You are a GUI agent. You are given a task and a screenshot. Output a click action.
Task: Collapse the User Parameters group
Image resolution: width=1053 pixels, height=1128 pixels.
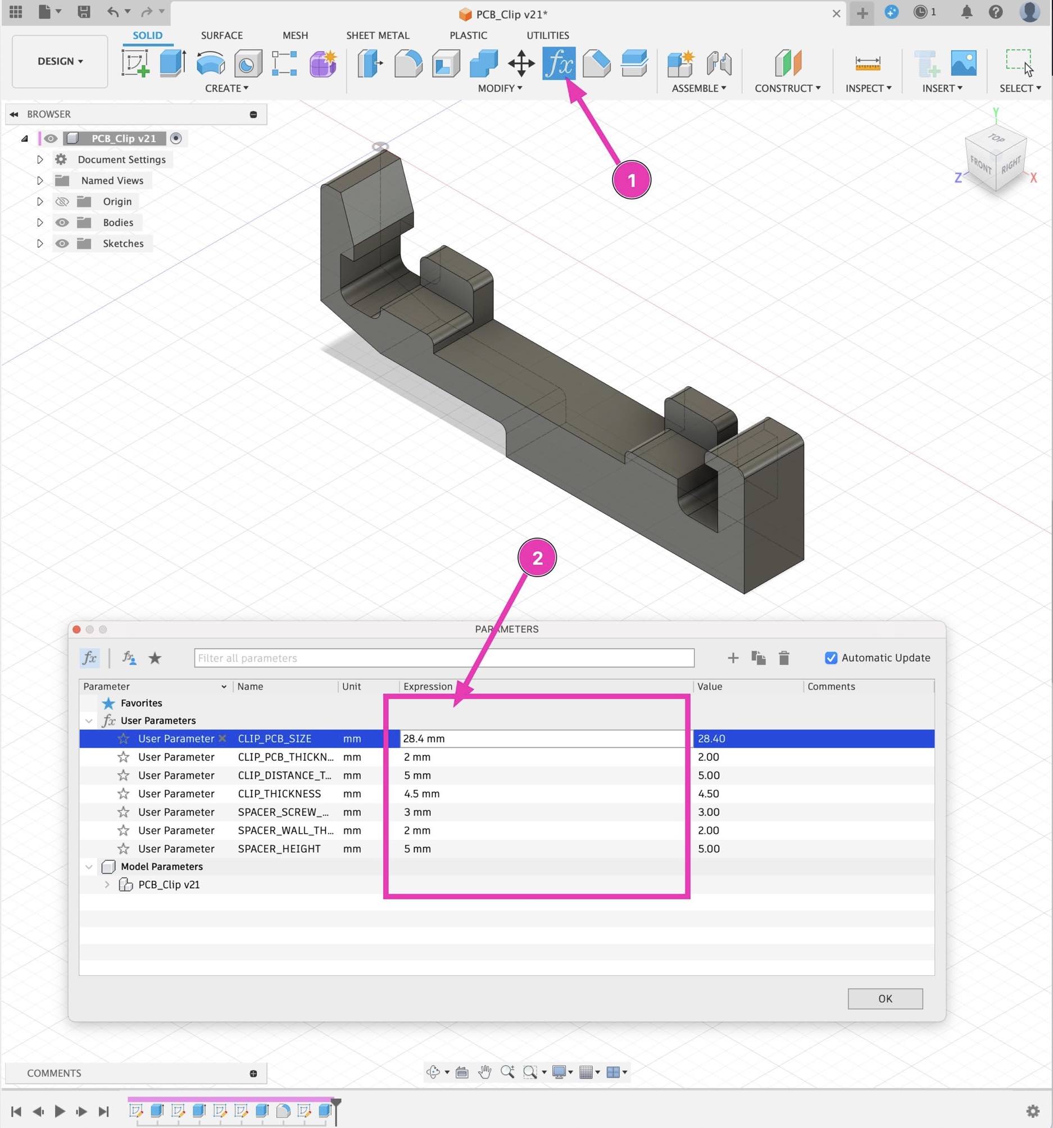click(89, 720)
